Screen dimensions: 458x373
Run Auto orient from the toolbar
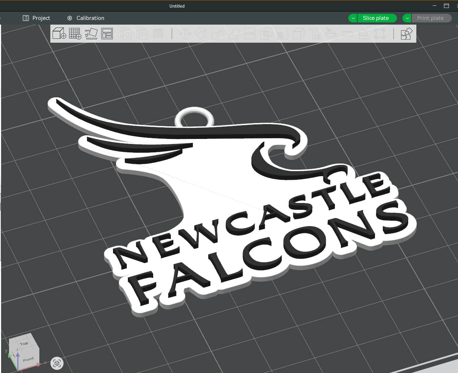tap(91, 34)
